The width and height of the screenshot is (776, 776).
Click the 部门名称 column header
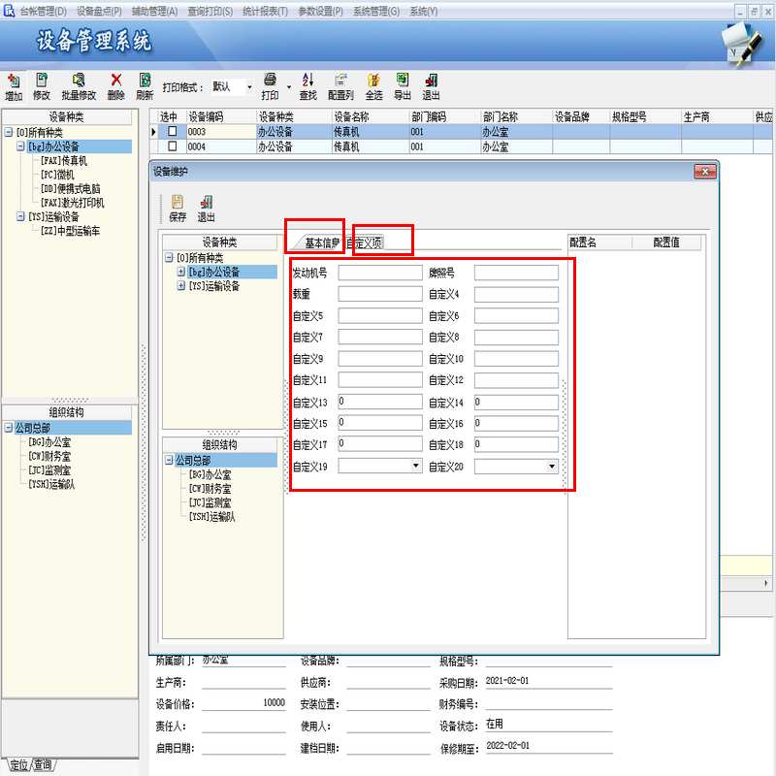coord(516,116)
